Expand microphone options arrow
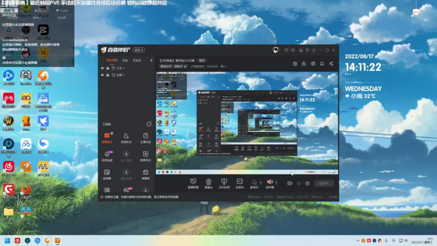 pyautogui.click(x=261, y=183)
